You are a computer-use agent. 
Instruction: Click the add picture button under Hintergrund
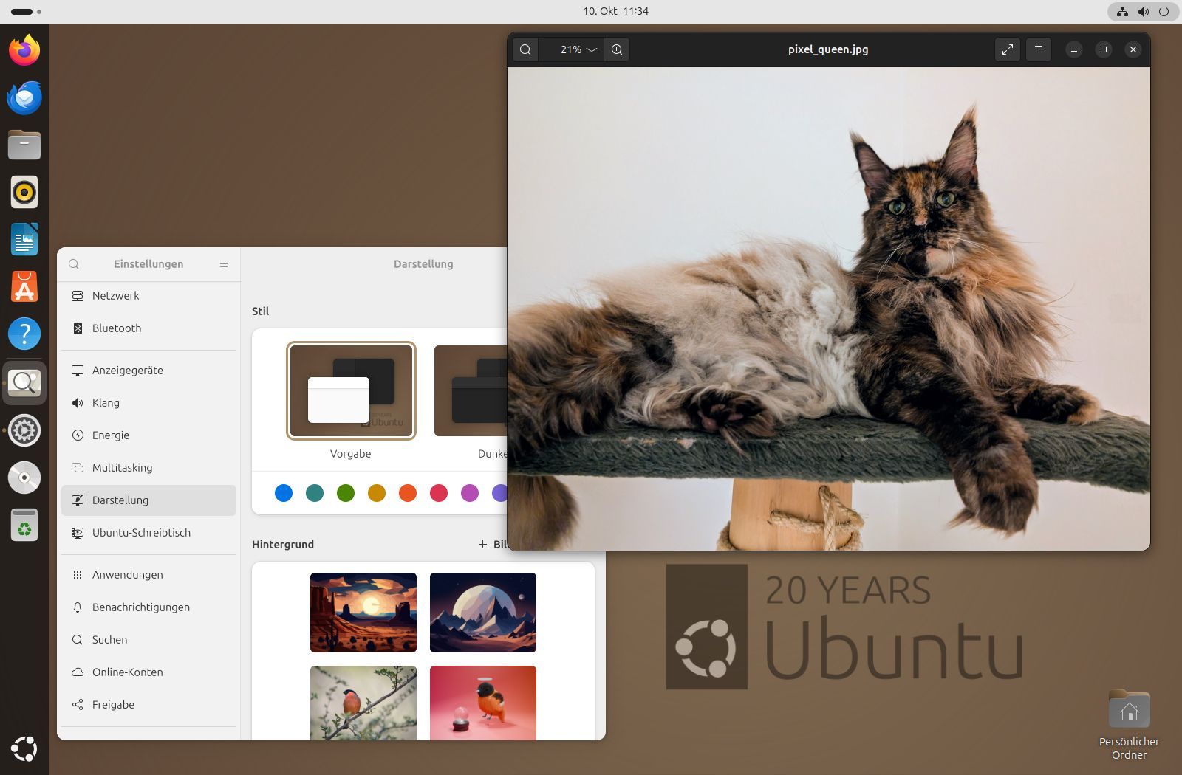[493, 545]
